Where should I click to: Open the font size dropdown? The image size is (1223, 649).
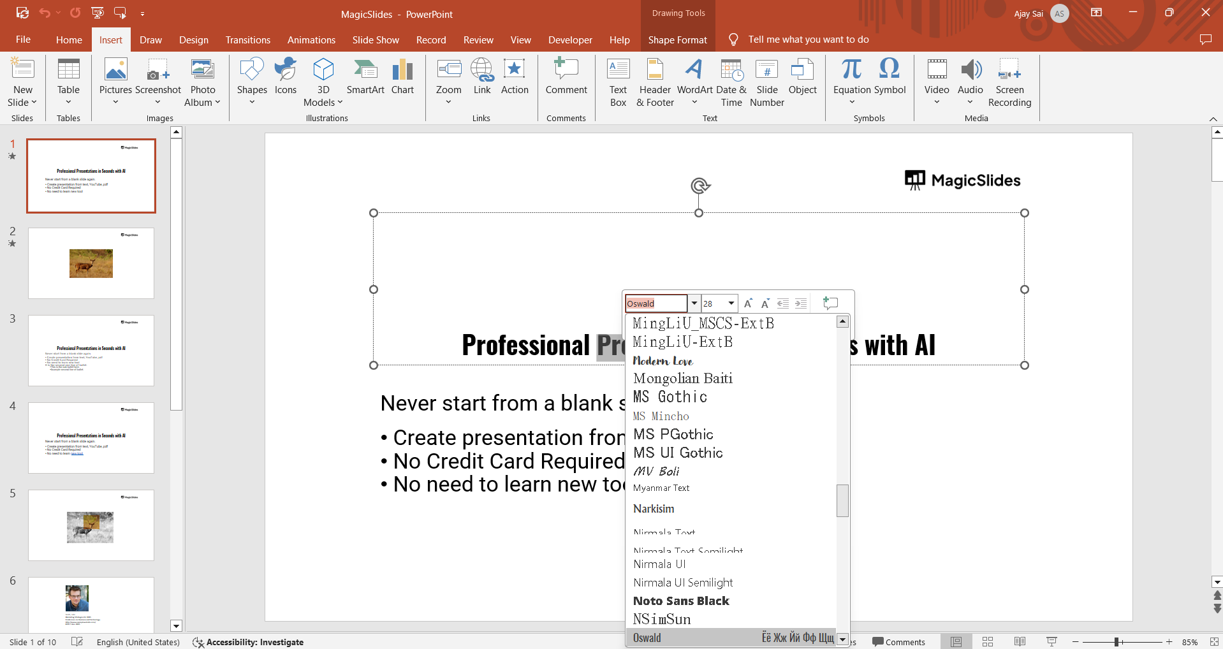[x=731, y=303]
